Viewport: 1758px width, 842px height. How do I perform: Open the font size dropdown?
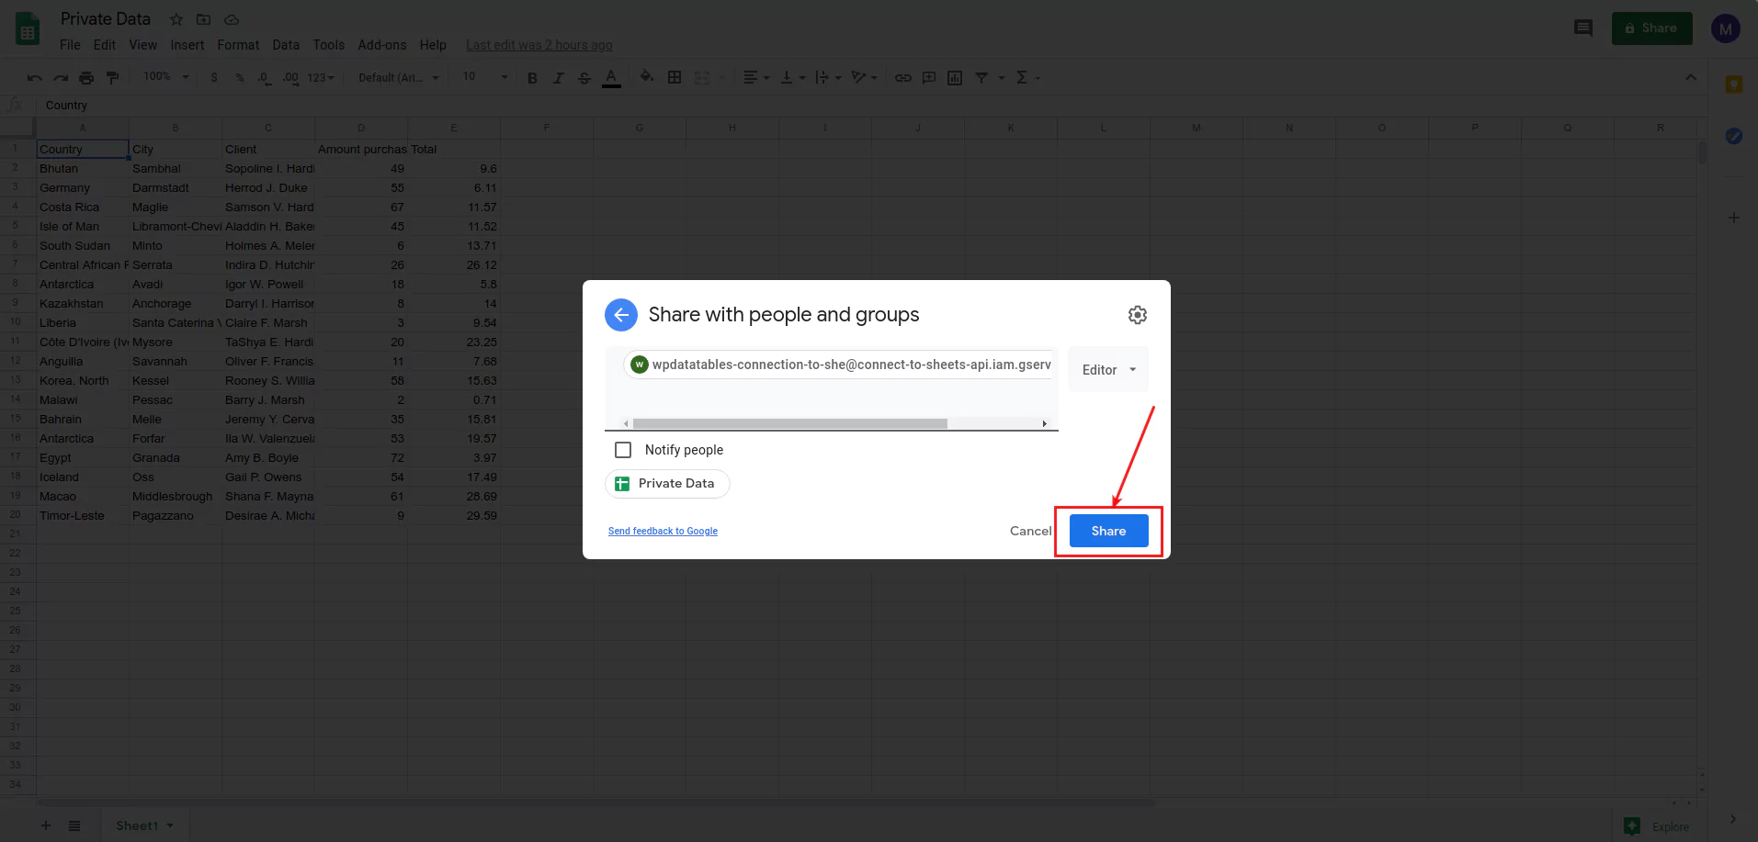click(483, 77)
